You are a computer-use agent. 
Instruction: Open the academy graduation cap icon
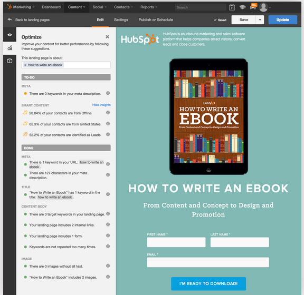tap(242, 7)
